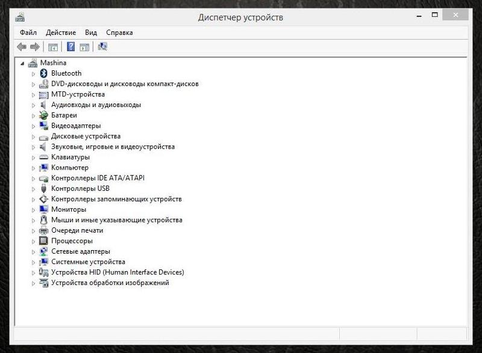Select the Системные устройства label
Viewport: 482px width, 353px height.
pos(88,262)
